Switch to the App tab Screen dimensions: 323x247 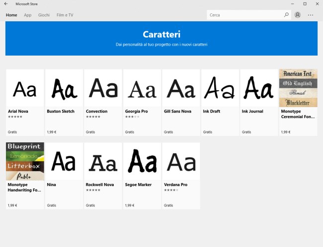[x=28, y=15]
